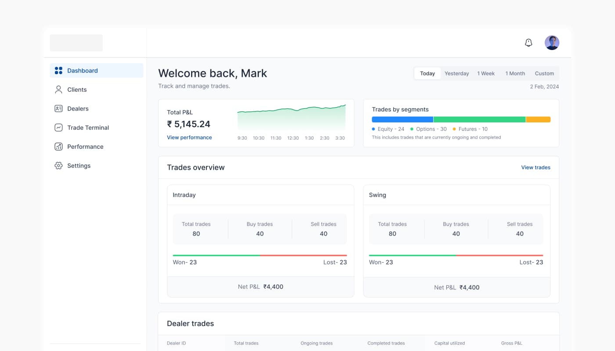Click the Swing card heading

click(377, 195)
